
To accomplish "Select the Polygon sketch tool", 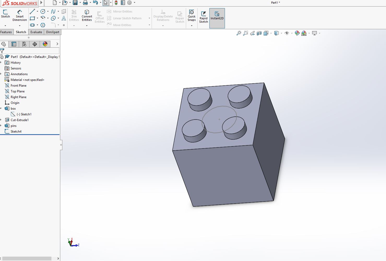I will 43,25.
